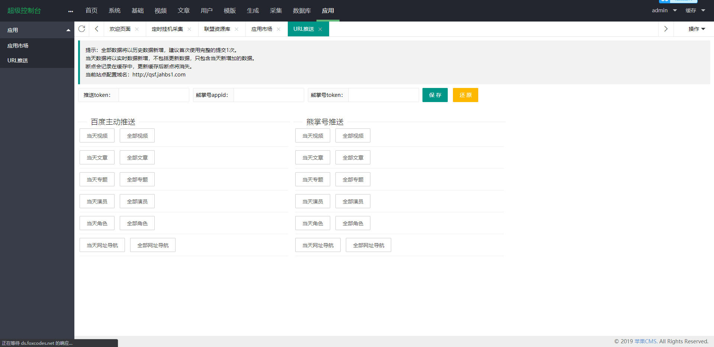This screenshot has height=347, width=714.
Task: Open the 用户 top menu
Action: coord(207,10)
